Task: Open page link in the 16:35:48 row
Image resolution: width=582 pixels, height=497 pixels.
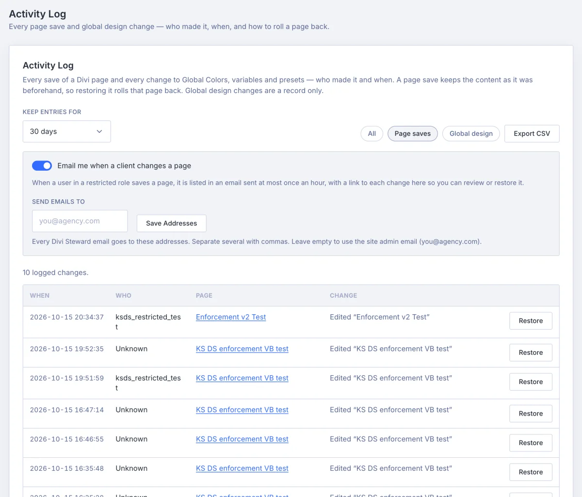Action: point(242,468)
